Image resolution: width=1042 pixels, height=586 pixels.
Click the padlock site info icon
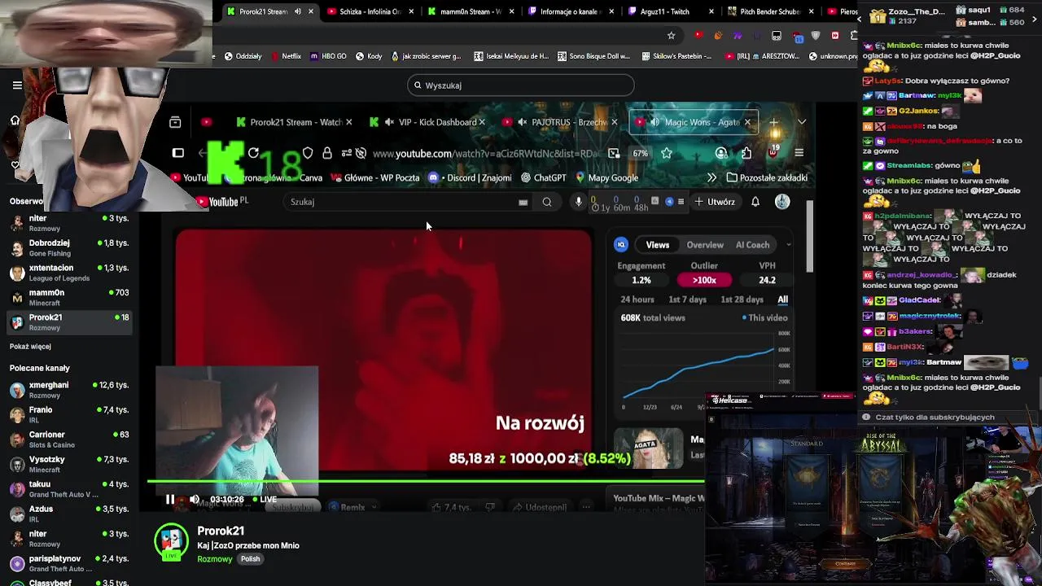[327, 153]
